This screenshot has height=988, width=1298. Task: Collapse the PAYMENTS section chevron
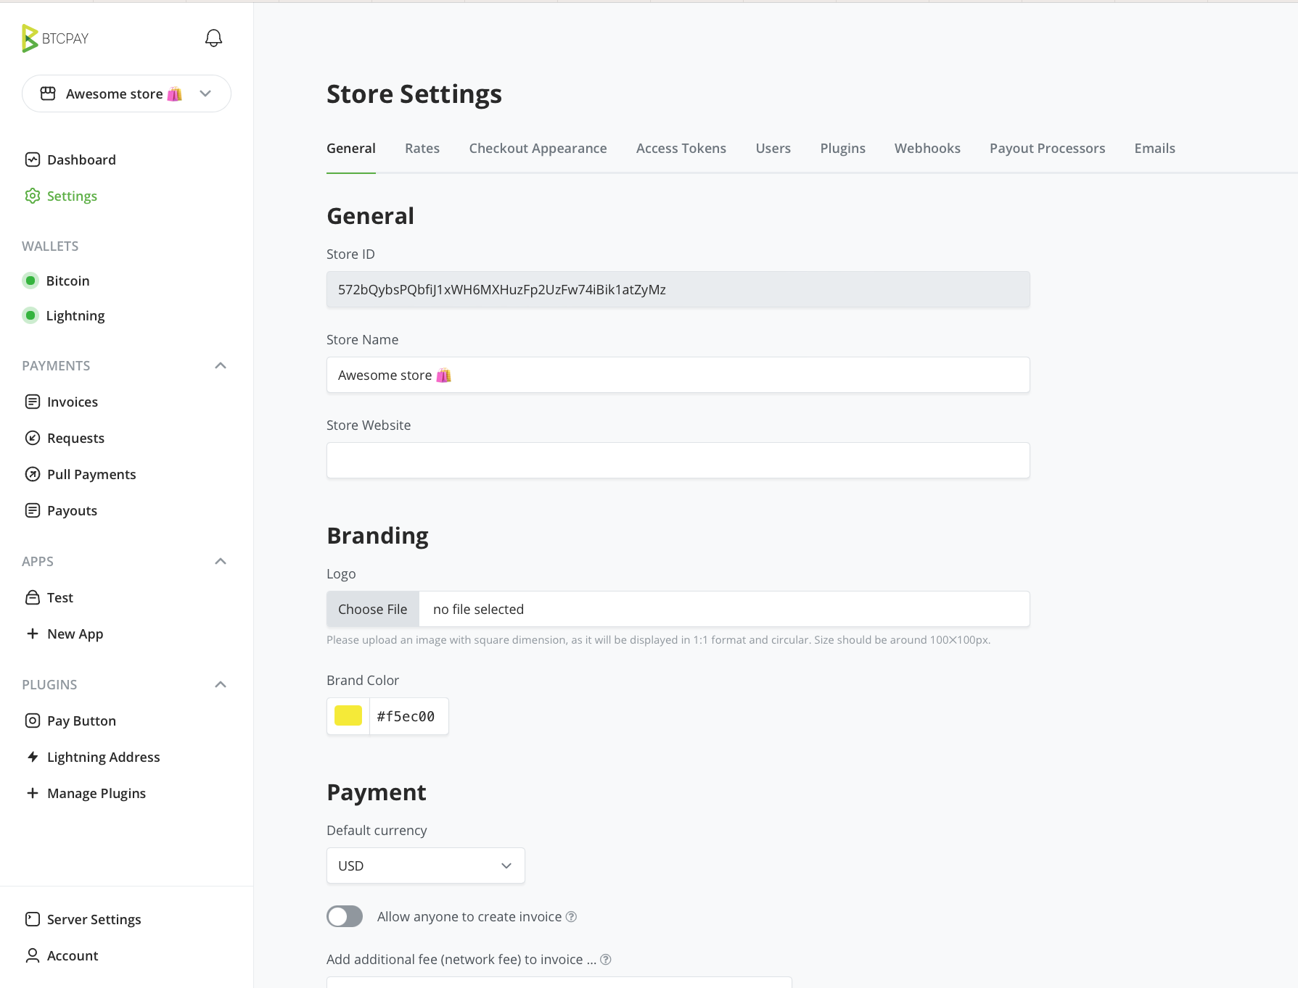[x=221, y=365]
